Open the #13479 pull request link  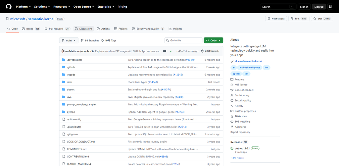pos(190,60)
